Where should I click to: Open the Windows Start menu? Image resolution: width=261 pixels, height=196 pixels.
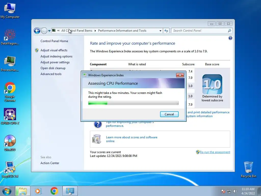point(7,191)
